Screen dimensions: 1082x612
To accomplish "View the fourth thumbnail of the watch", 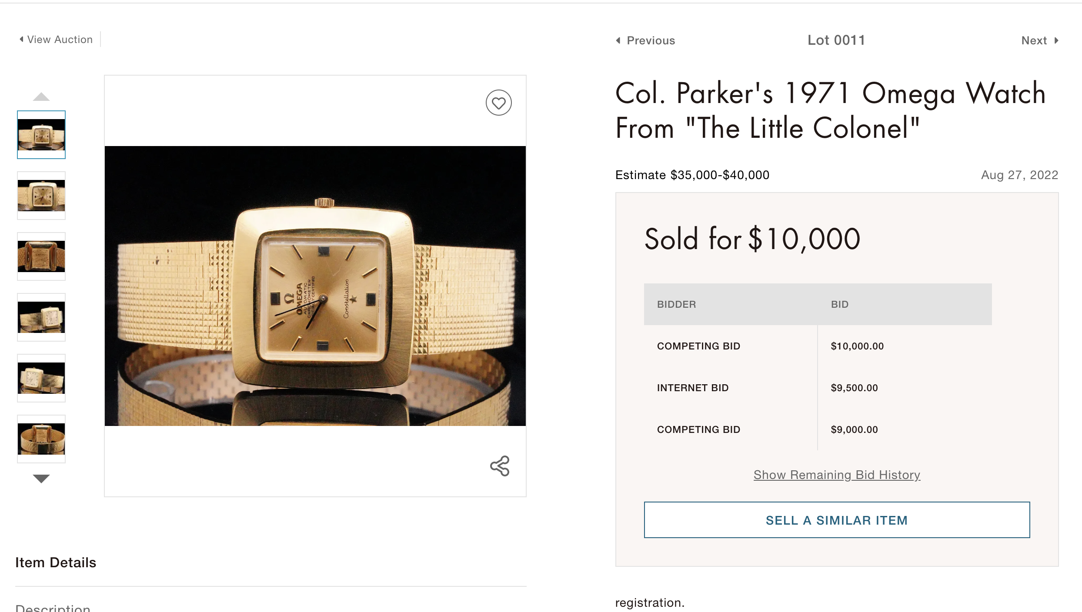I will coord(41,317).
